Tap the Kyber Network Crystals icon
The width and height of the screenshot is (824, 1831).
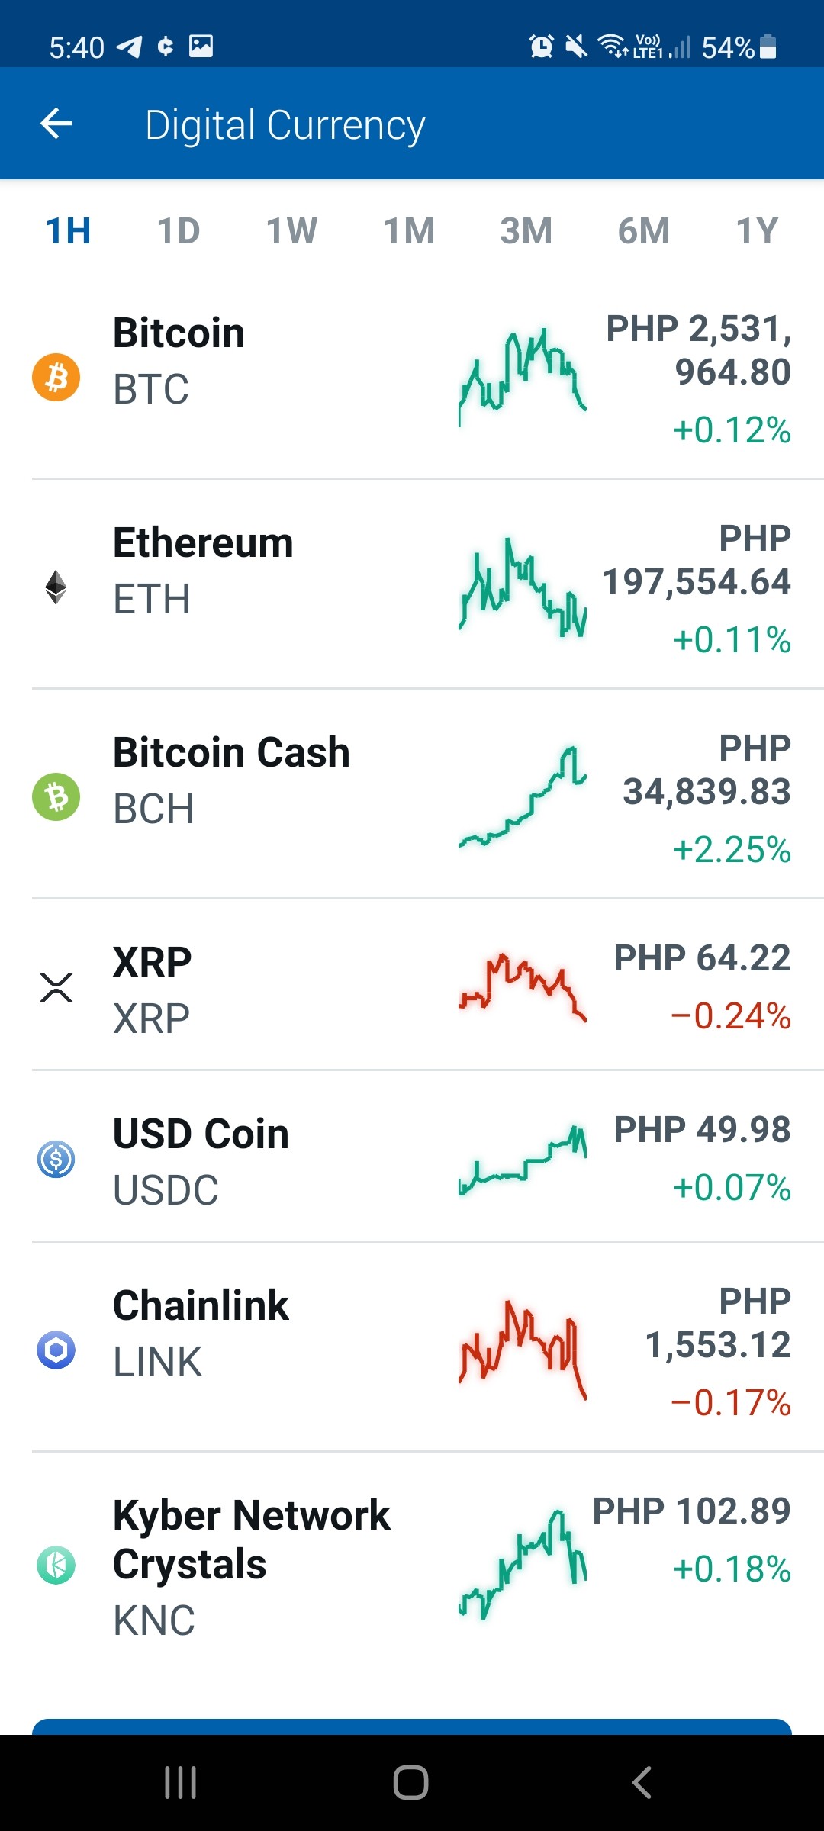pyautogui.click(x=56, y=1565)
